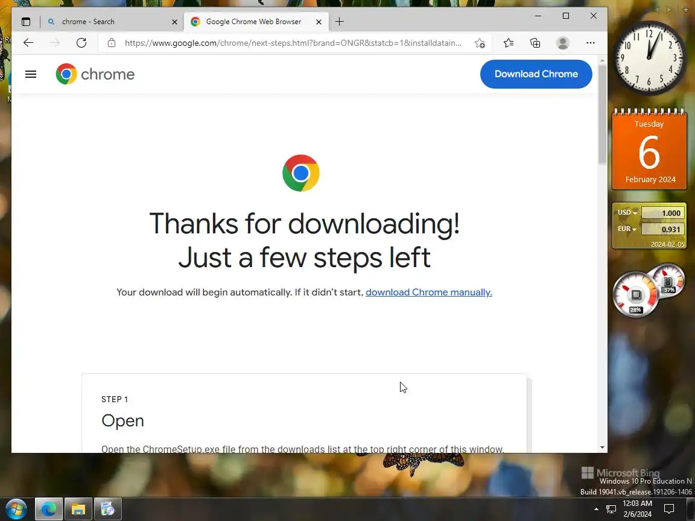
Task: Open the EUR currency dropdown
Action: click(x=627, y=229)
